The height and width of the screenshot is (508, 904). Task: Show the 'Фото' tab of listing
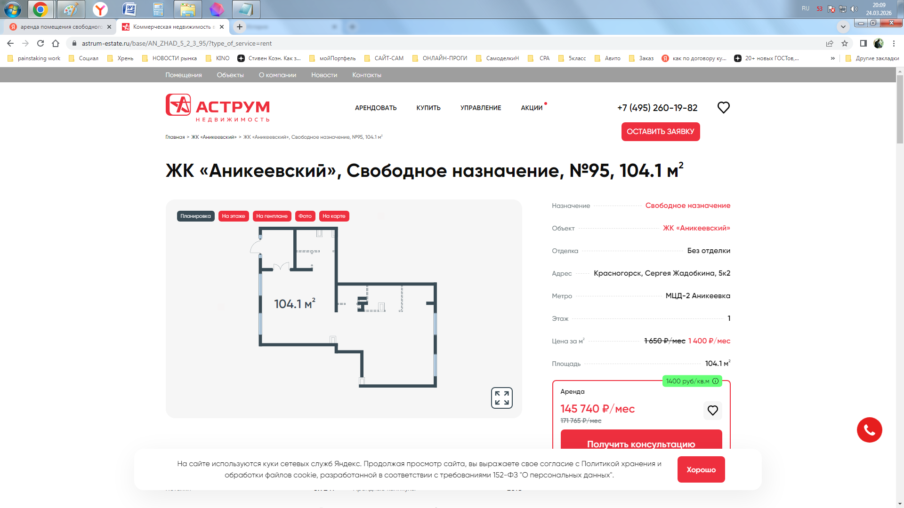305,216
